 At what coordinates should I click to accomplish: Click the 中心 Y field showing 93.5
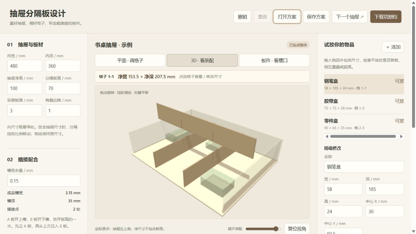[x=343, y=231]
